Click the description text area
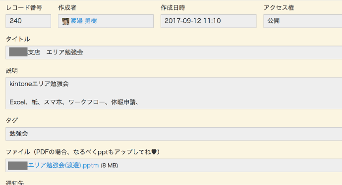 tap(174, 93)
